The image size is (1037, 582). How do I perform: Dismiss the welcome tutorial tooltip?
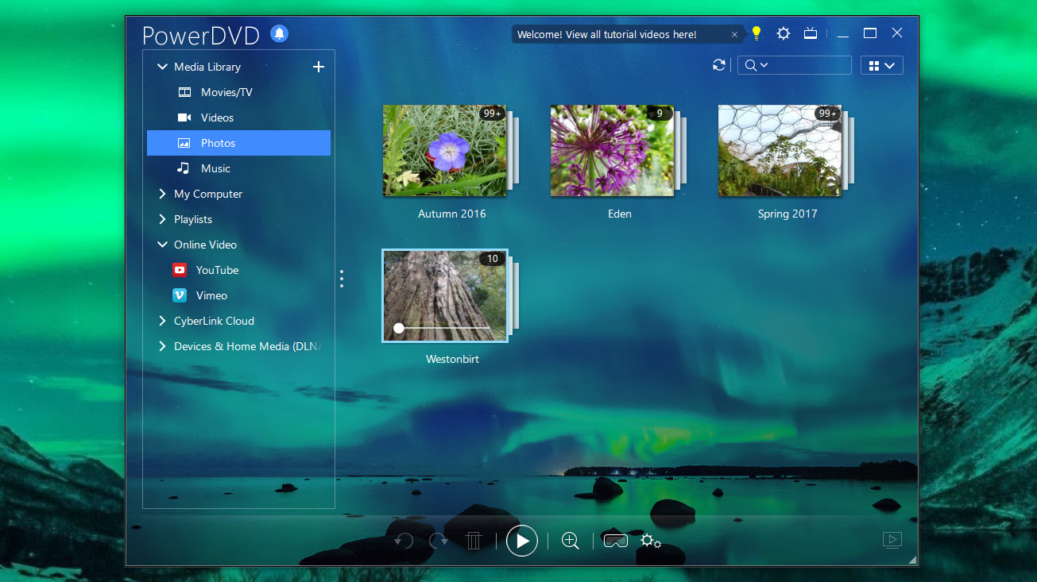[x=734, y=35]
